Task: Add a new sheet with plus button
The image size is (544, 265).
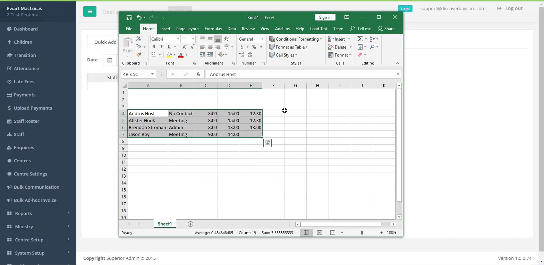Action: tap(190, 224)
